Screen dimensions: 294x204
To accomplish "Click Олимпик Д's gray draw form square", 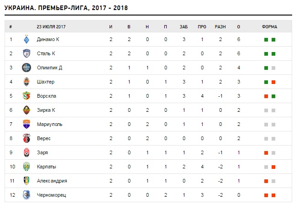I will (x=273, y=68).
